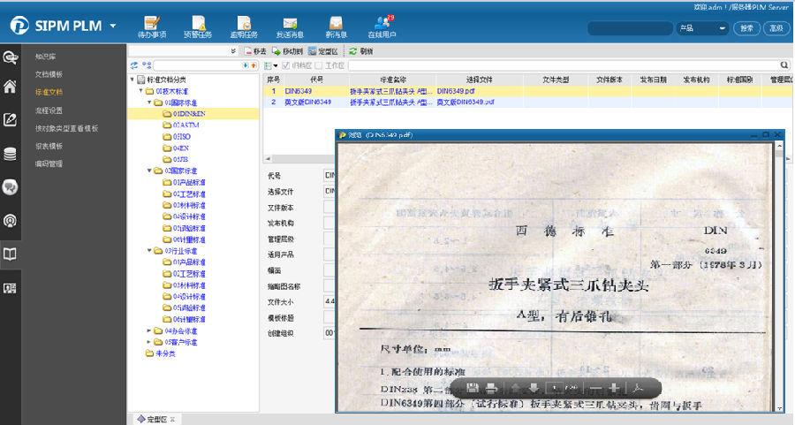Click the 移动到 move-to button
Screen dimensions: 795x425
[287, 51]
